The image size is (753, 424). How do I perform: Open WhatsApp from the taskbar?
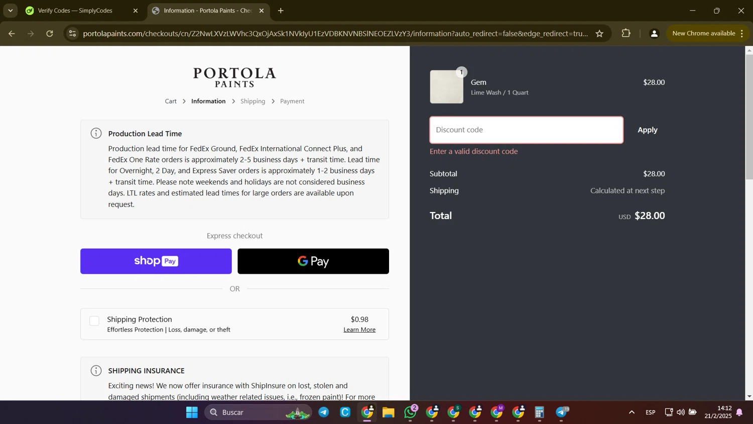click(x=410, y=412)
